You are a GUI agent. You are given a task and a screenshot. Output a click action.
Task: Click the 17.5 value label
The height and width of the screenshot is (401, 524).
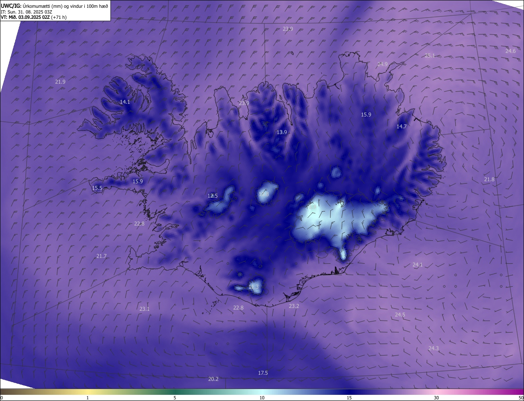263,373
